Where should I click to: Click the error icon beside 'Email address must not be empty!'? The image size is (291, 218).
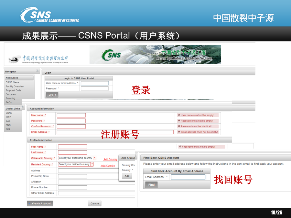[179, 132]
